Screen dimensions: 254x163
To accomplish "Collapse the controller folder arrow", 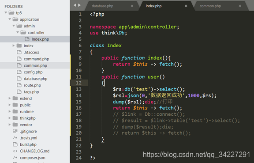I will (18, 32).
